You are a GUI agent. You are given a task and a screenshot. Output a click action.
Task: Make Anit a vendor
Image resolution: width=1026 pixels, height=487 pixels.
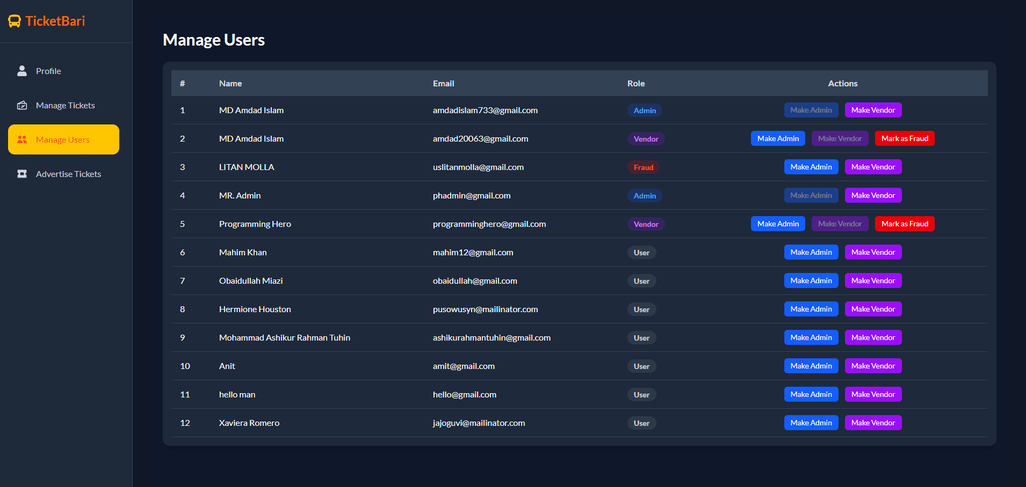873,366
